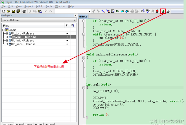Click the Download and Debug green play icon

[x=163, y=11]
